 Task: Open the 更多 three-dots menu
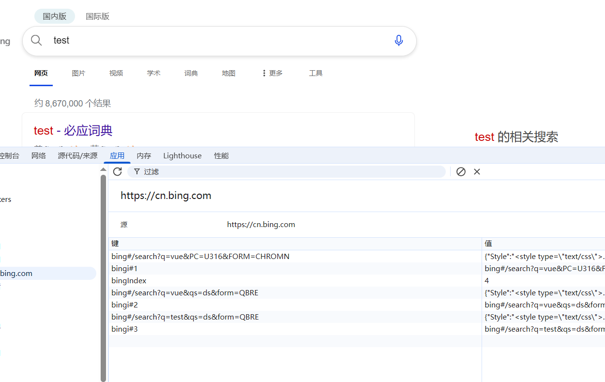pos(272,73)
